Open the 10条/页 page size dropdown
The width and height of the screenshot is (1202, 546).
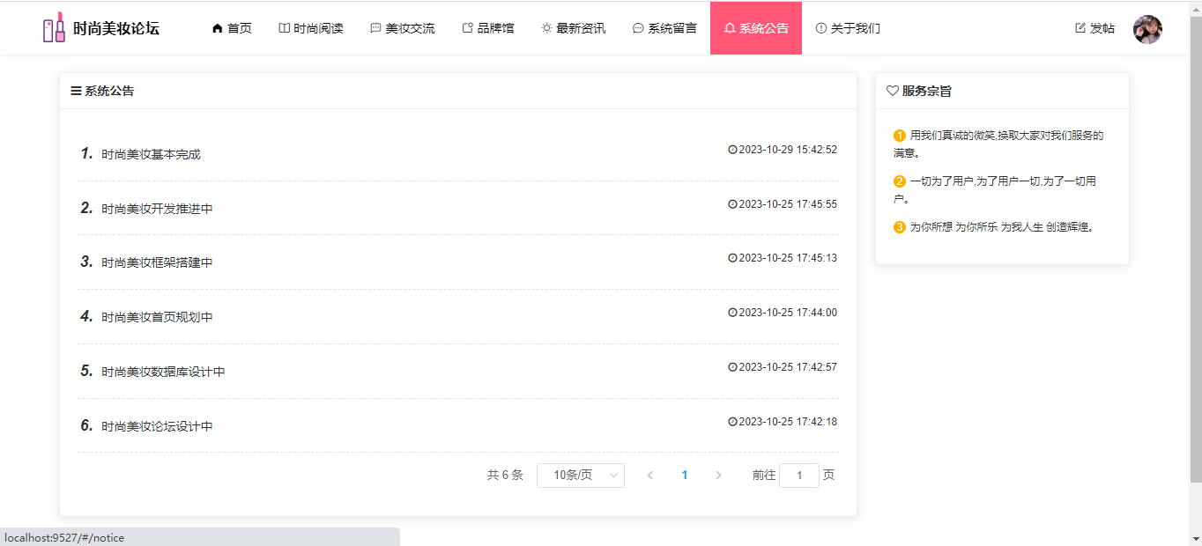[581, 476]
